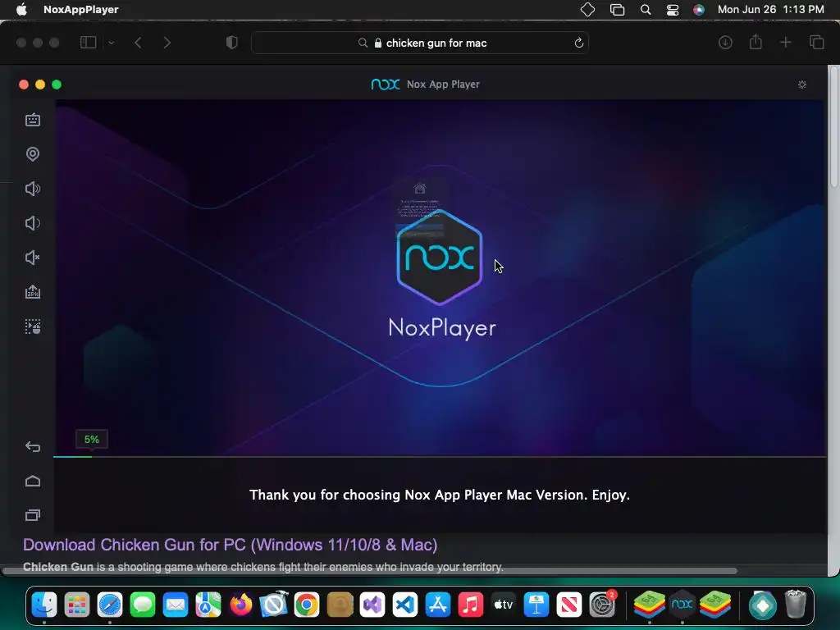Show Safari tab overview
Screen dimensions: 840x630
coord(816,43)
